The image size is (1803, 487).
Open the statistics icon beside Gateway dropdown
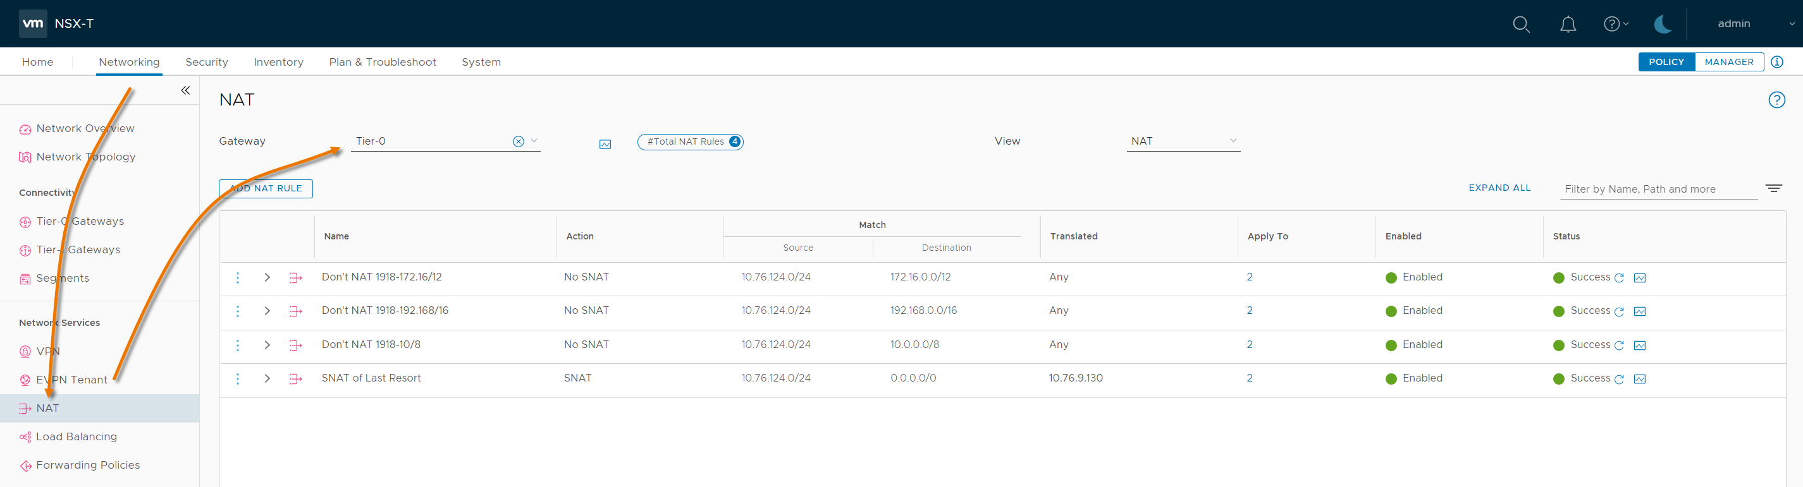[605, 144]
